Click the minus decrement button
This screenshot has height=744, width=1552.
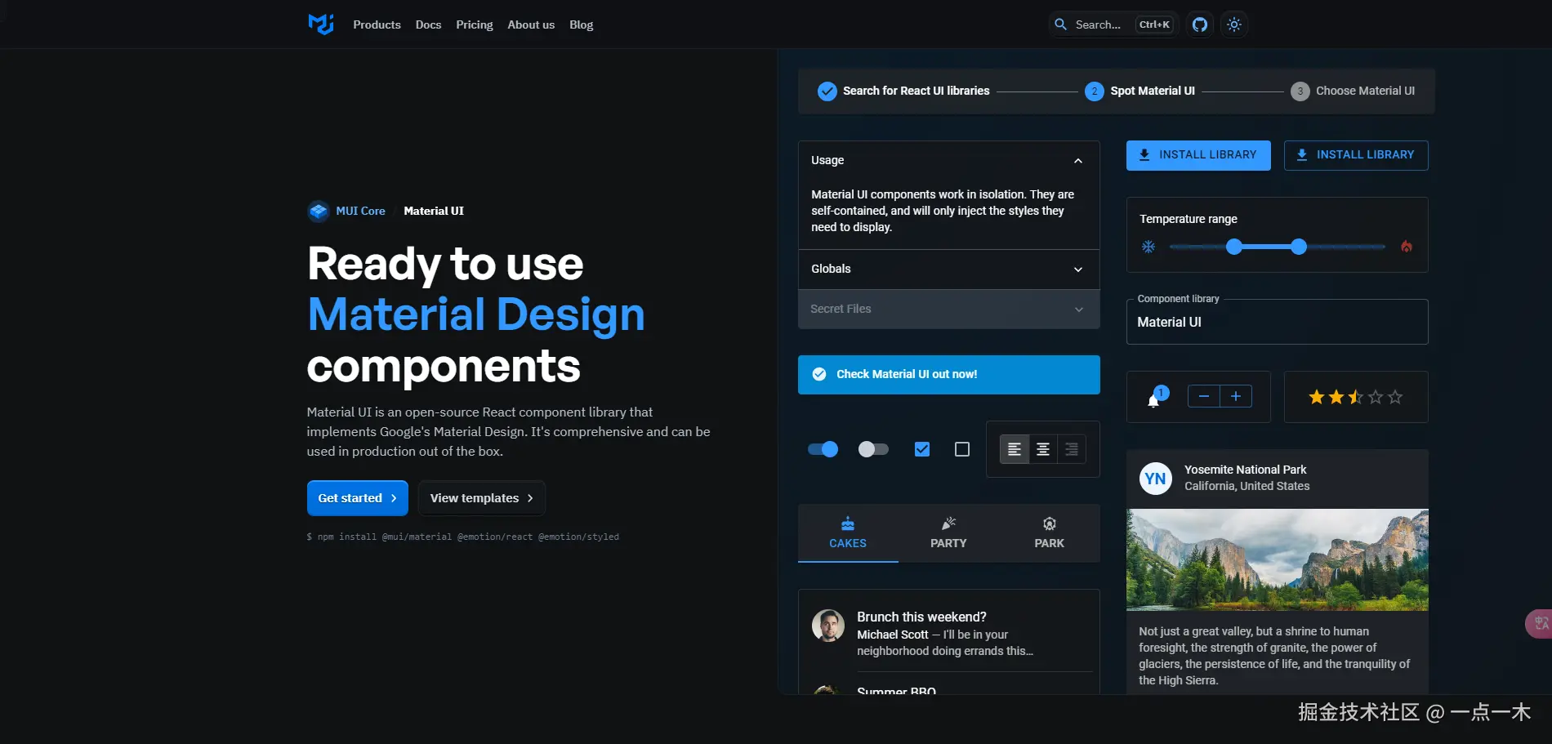[1203, 396]
